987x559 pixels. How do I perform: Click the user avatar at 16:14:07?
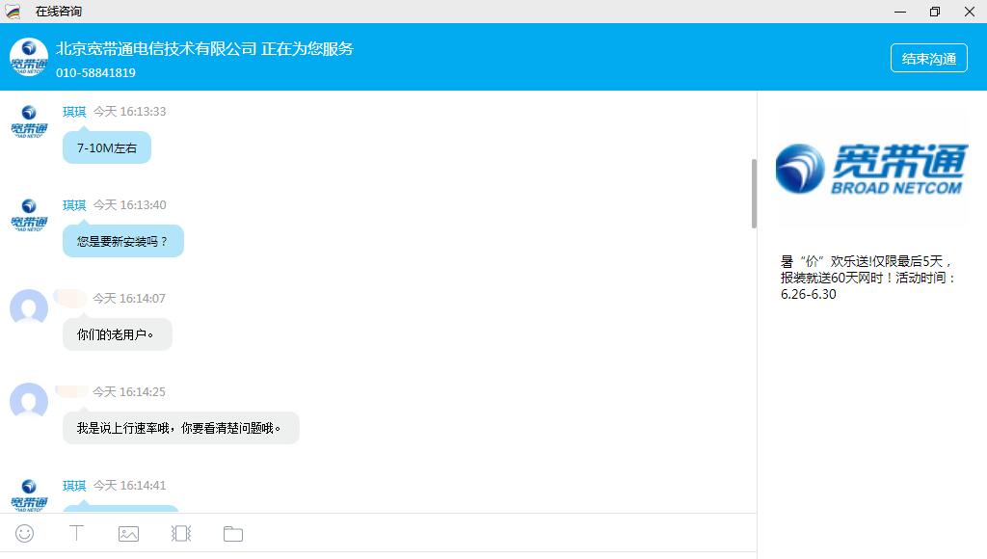tap(29, 308)
